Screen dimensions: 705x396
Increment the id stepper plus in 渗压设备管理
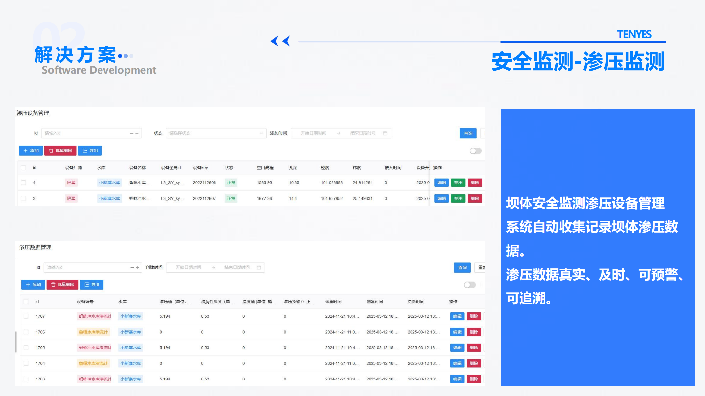coord(137,133)
